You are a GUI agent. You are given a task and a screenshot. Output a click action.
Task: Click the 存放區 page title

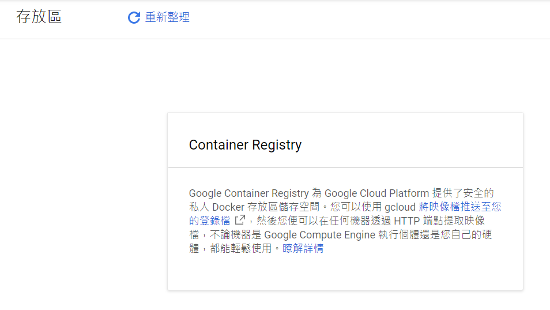[x=39, y=17]
